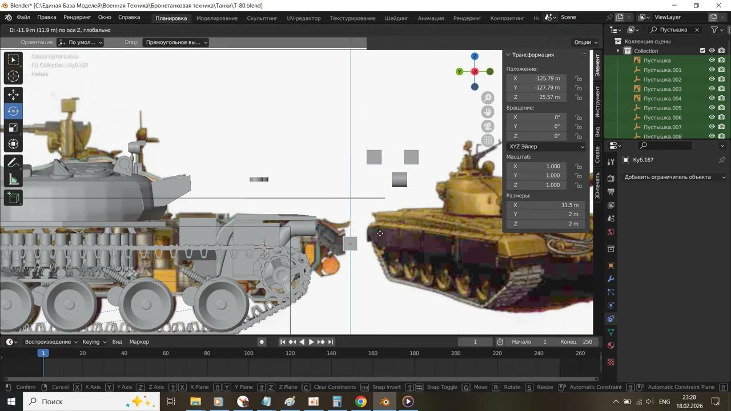Image resolution: width=731 pixels, height=411 pixels.
Task: Jump to the timeline start frame
Action: coord(282,342)
